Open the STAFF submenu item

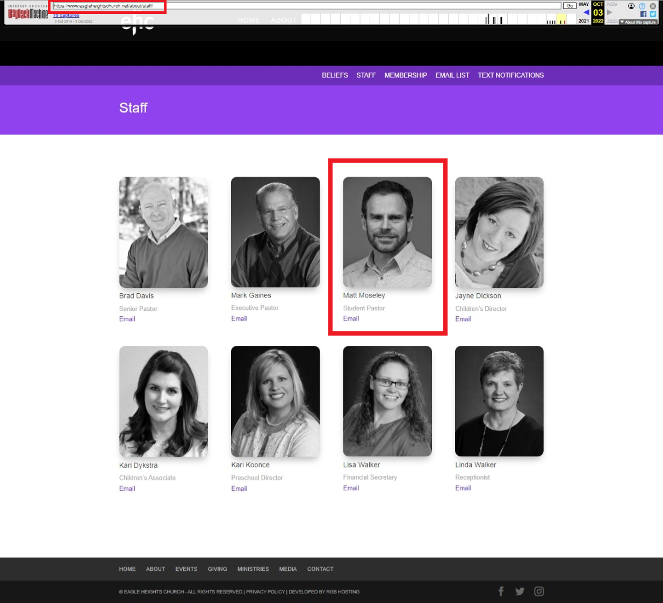366,75
